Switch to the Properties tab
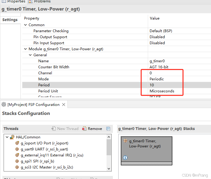Screen dimensions: 211x179 (14, 1)
